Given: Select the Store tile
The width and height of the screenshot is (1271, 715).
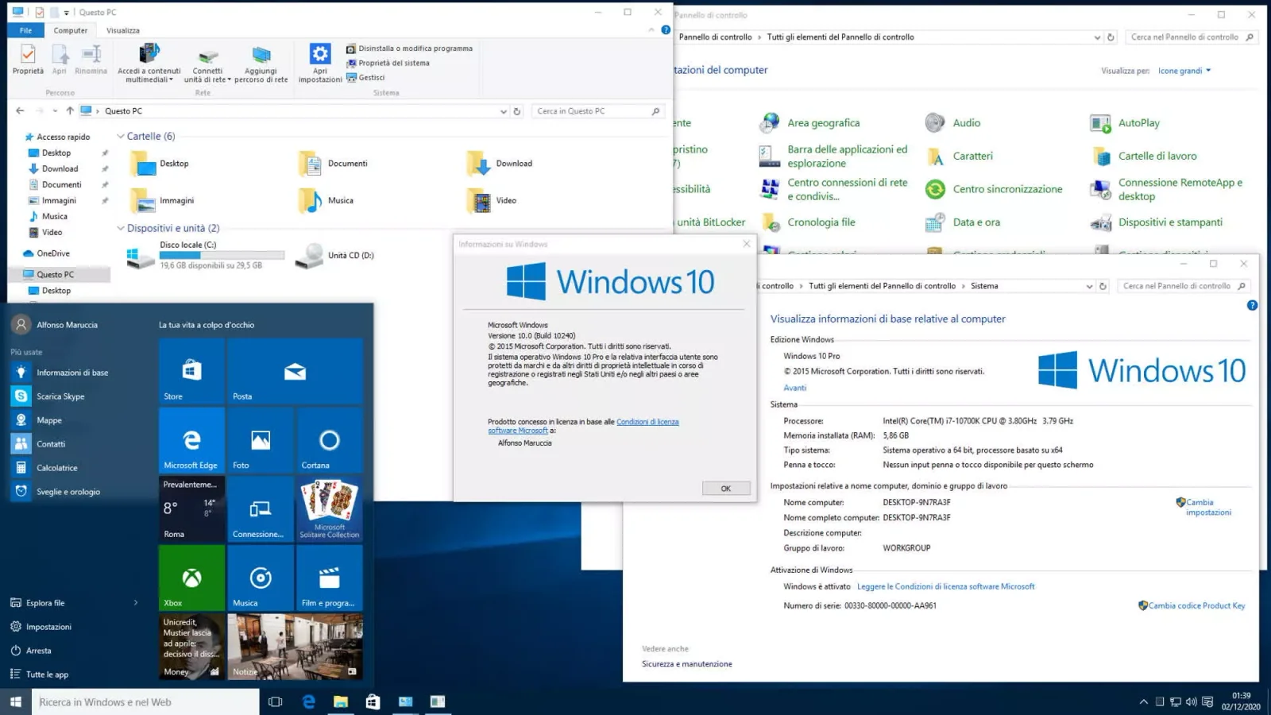Looking at the screenshot, I should [191, 371].
